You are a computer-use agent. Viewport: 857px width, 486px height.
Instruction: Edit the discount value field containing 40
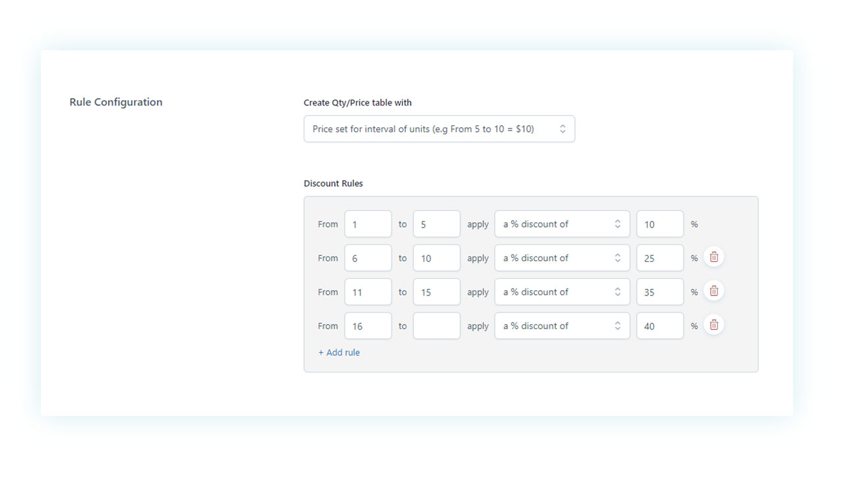coord(660,326)
